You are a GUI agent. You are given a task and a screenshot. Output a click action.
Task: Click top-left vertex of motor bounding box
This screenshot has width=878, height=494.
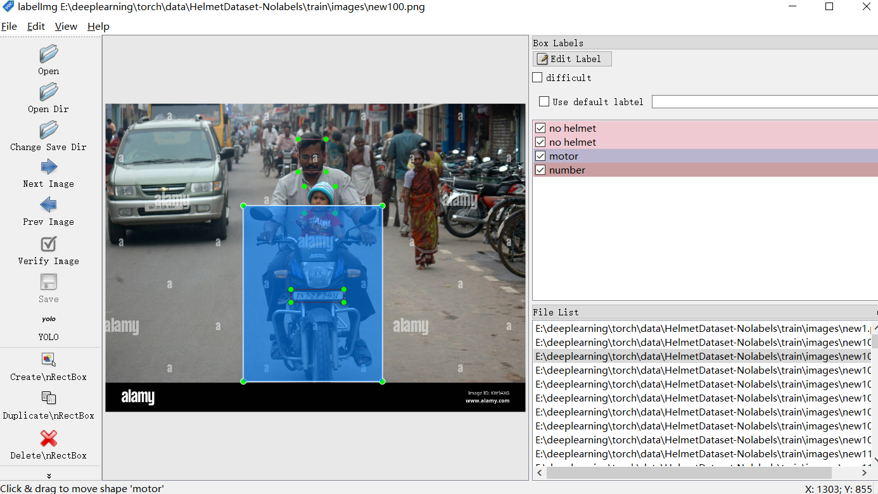[x=243, y=205]
